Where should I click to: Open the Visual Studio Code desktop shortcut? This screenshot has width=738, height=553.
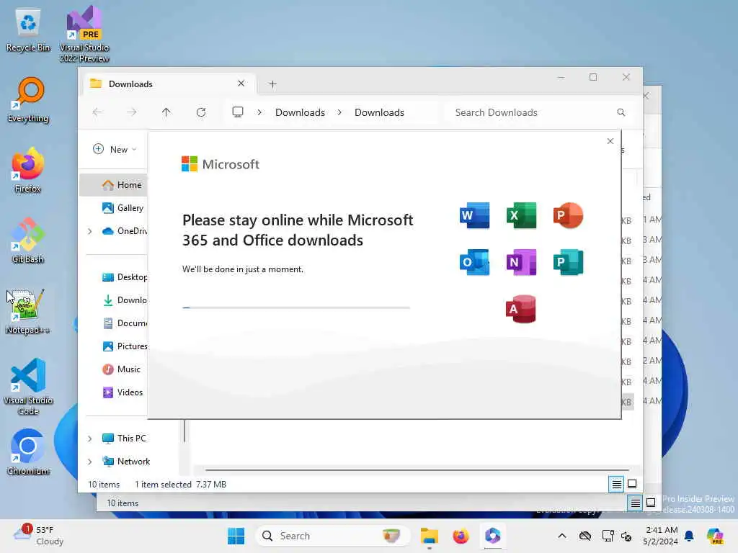(28, 387)
